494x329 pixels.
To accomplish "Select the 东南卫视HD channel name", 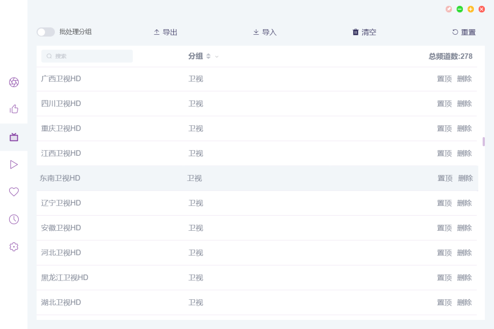I will (x=60, y=178).
